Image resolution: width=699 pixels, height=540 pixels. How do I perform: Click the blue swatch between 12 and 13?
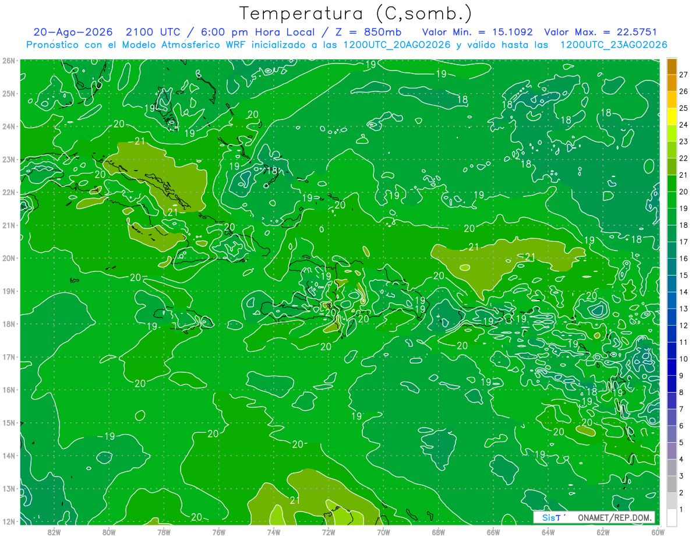(672, 317)
